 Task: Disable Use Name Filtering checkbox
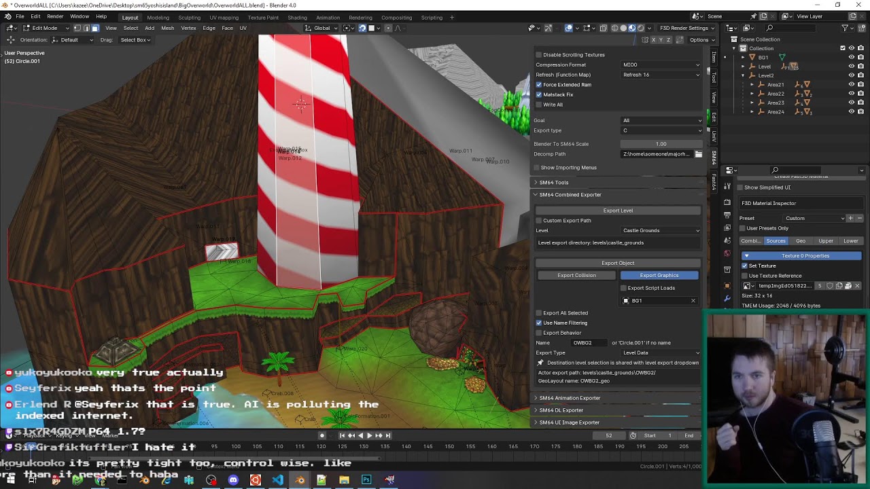tap(539, 323)
